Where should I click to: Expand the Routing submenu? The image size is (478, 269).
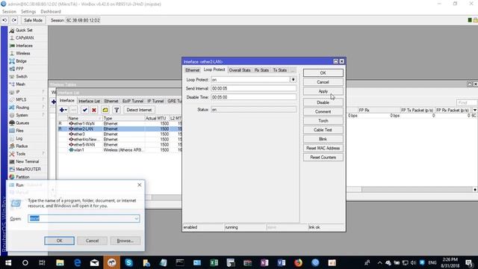point(22,108)
